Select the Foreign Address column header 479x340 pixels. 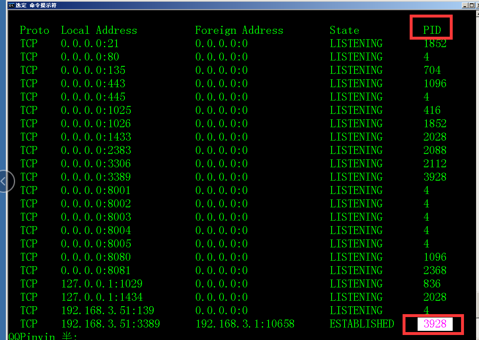tap(239, 30)
